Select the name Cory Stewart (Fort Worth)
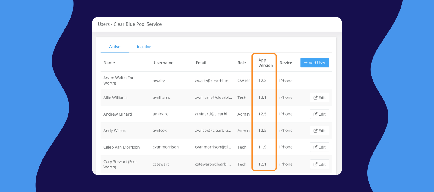 pyautogui.click(x=120, y=164)
